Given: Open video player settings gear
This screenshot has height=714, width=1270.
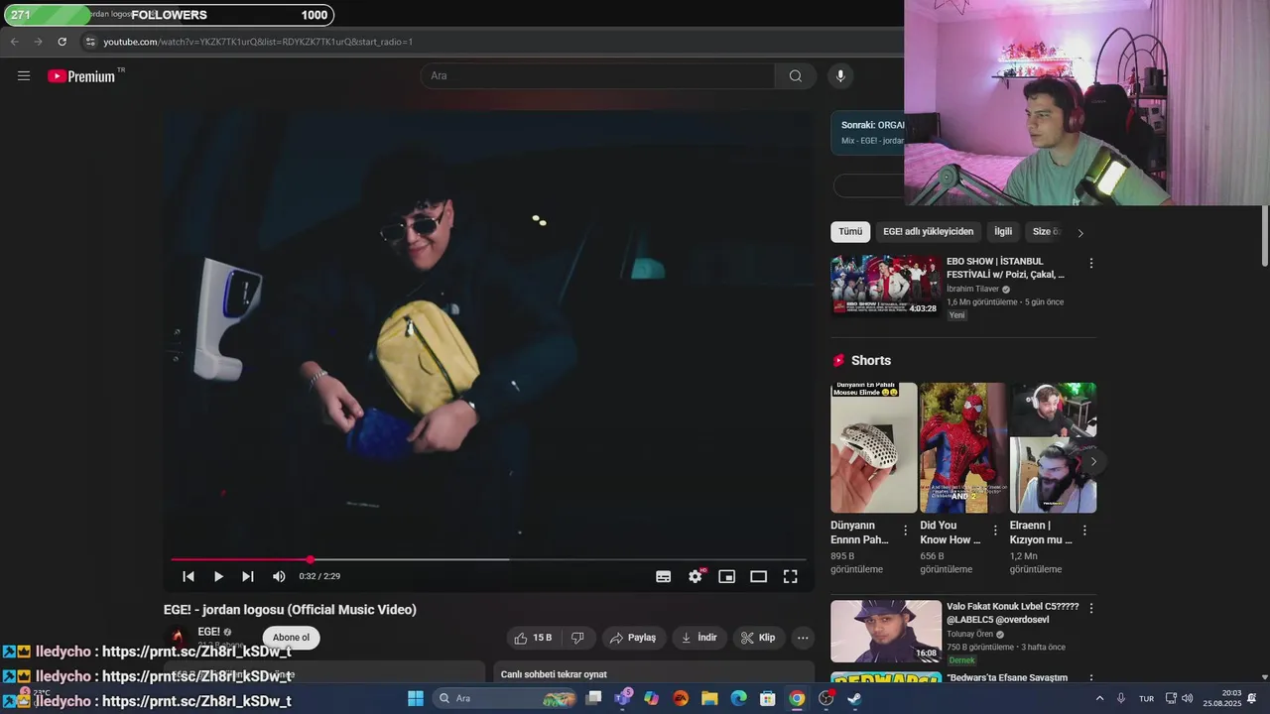Looking at the screenshot, I should pyautogui.click(x=696, y=576).
